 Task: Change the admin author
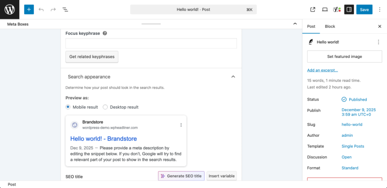pyautogui.click(x=347, y=135)
